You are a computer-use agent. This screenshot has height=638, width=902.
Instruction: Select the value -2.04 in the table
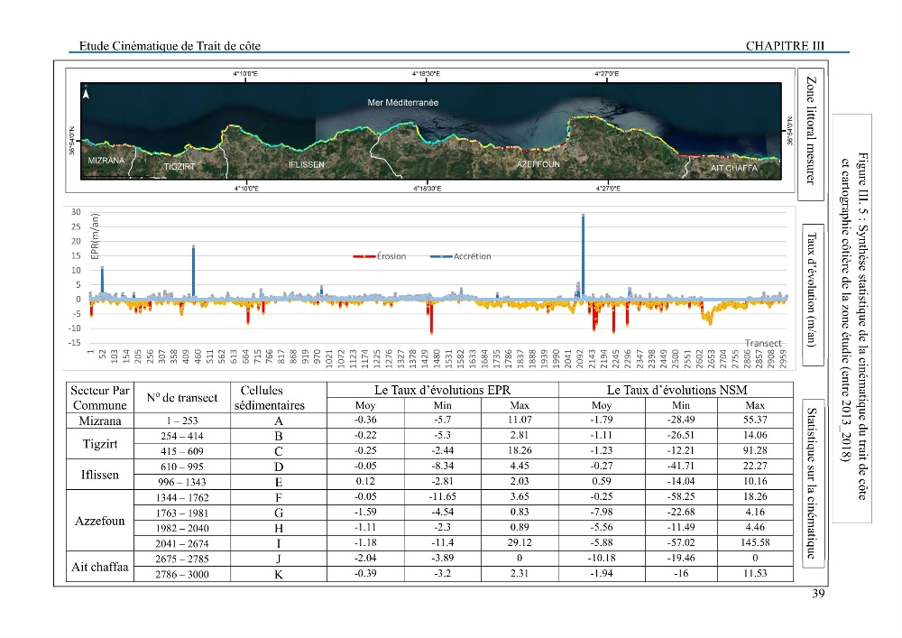[x=365, y=558]
